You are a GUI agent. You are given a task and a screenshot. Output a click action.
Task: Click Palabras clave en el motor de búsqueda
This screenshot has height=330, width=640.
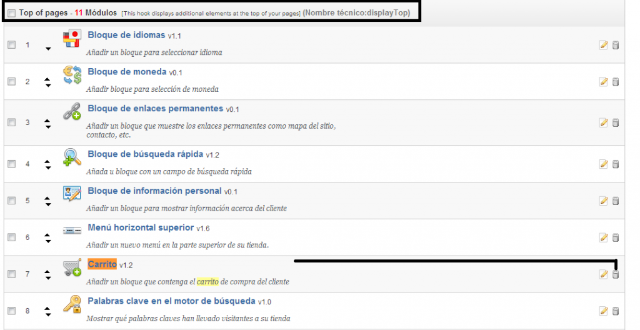[x=171, y=301]
